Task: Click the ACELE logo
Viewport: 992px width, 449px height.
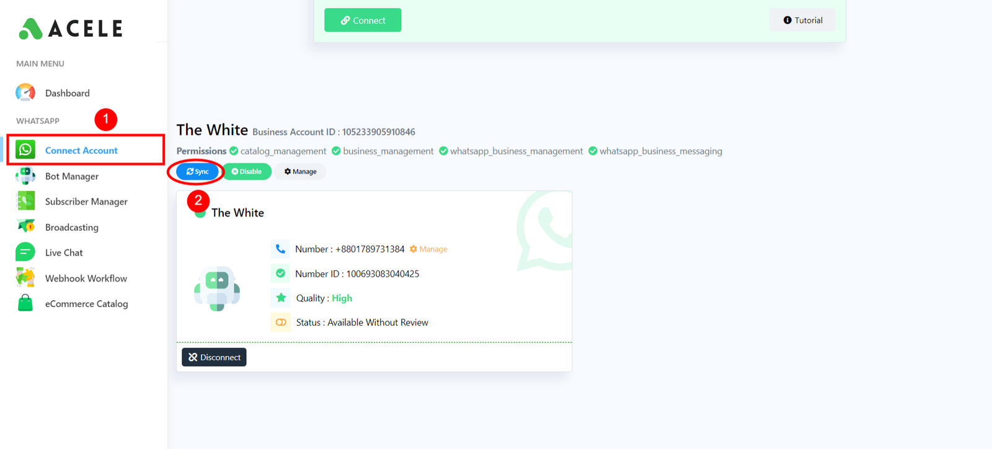Action: click(71, 29)
